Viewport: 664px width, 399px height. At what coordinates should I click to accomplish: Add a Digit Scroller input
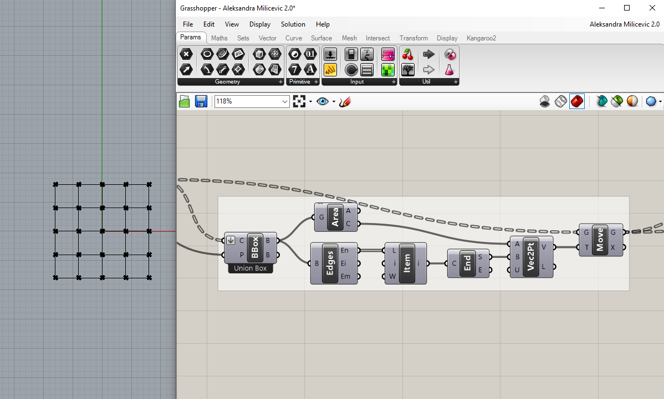[x=367, y=54]
